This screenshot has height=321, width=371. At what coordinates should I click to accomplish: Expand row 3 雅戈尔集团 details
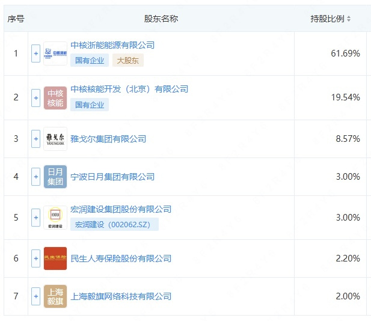tap(35, 139)
